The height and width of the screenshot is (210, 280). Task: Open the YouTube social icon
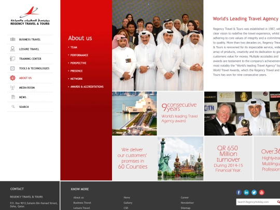(262, 192)
